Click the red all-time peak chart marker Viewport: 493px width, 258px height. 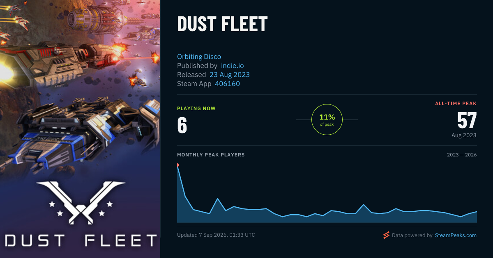pos(177,165)
